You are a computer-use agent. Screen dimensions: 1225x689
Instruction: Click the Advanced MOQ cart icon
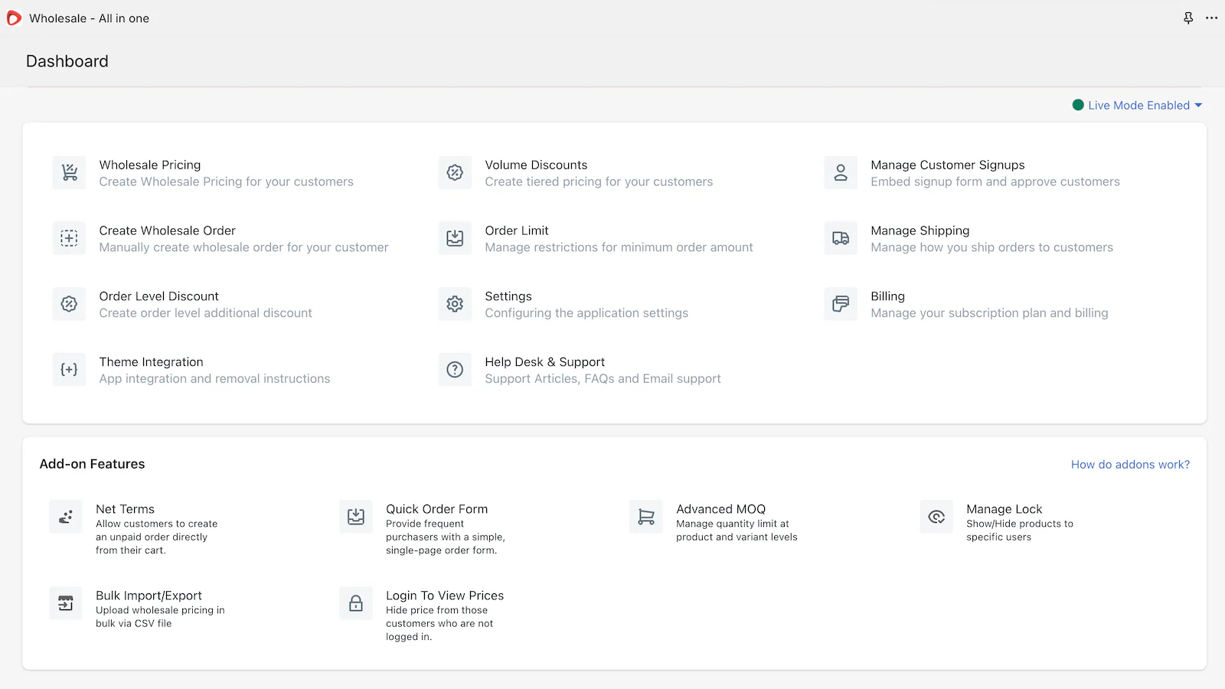[x=646, y=517]
